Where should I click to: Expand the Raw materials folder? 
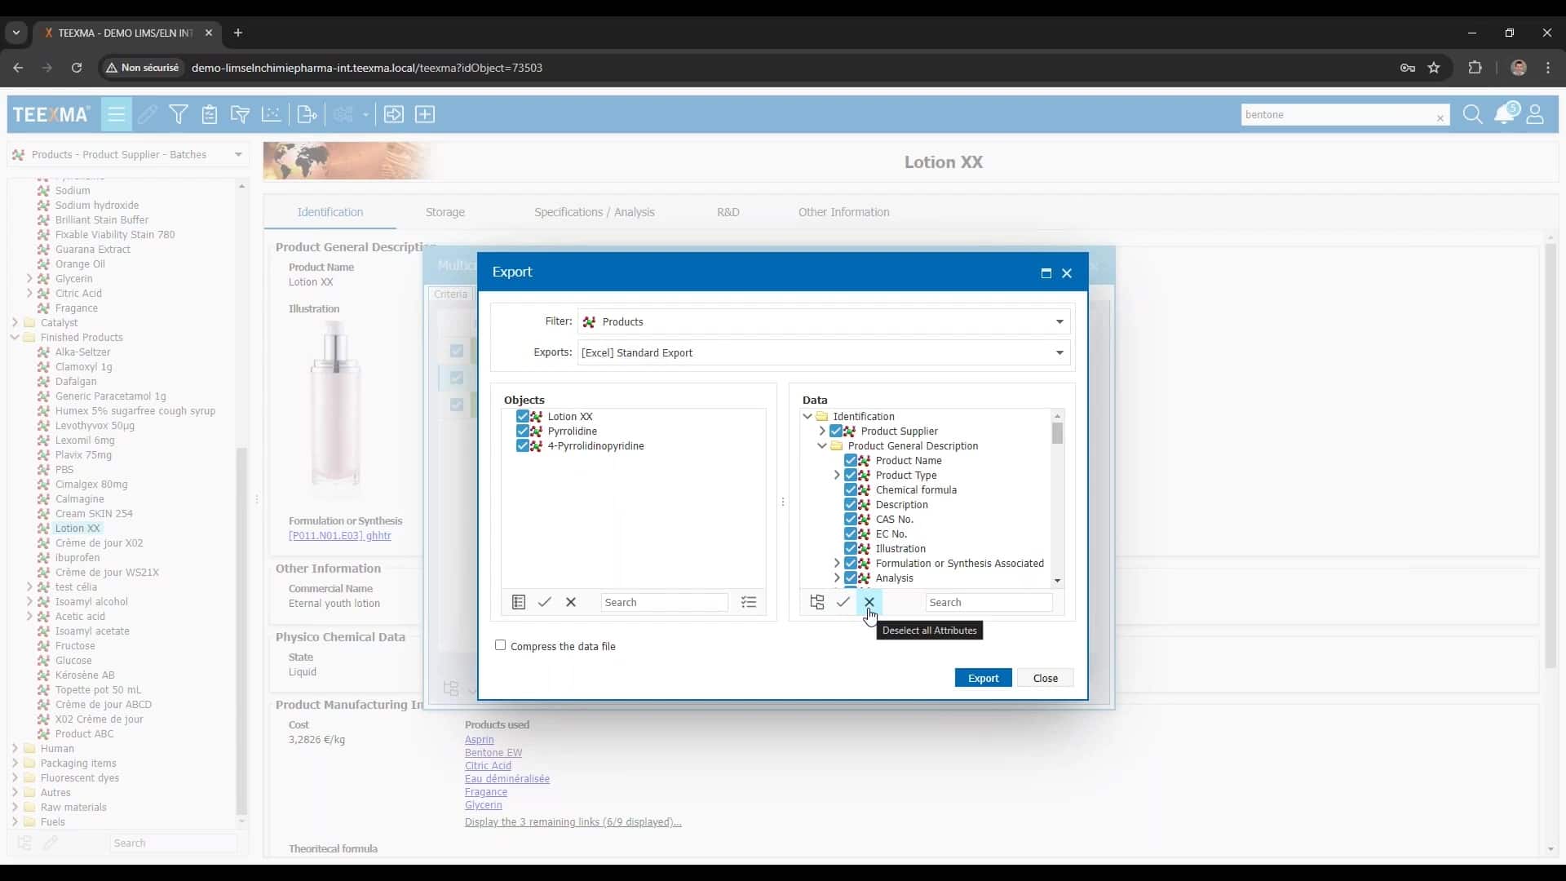[15, 807]
